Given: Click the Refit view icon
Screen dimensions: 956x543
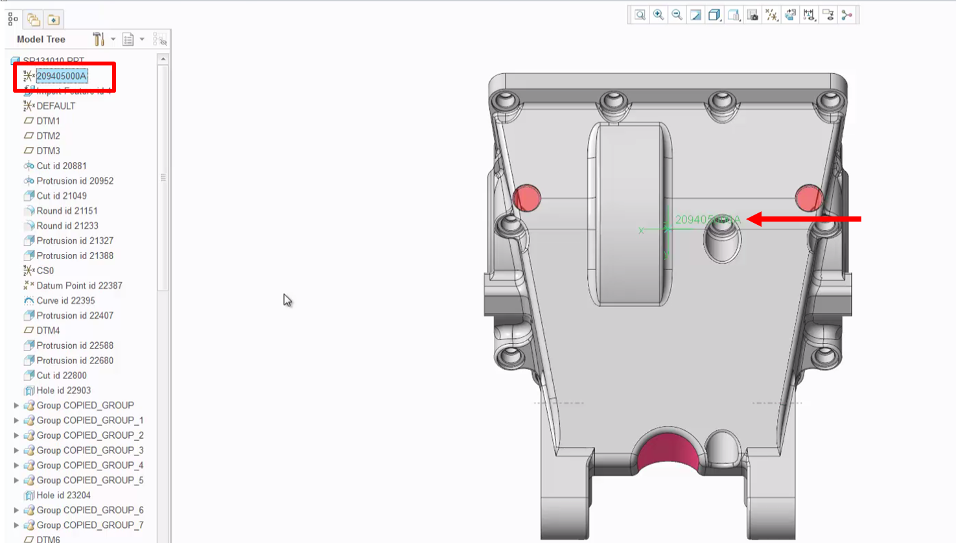Looking at the screenshot, I should tap(640, 15).
